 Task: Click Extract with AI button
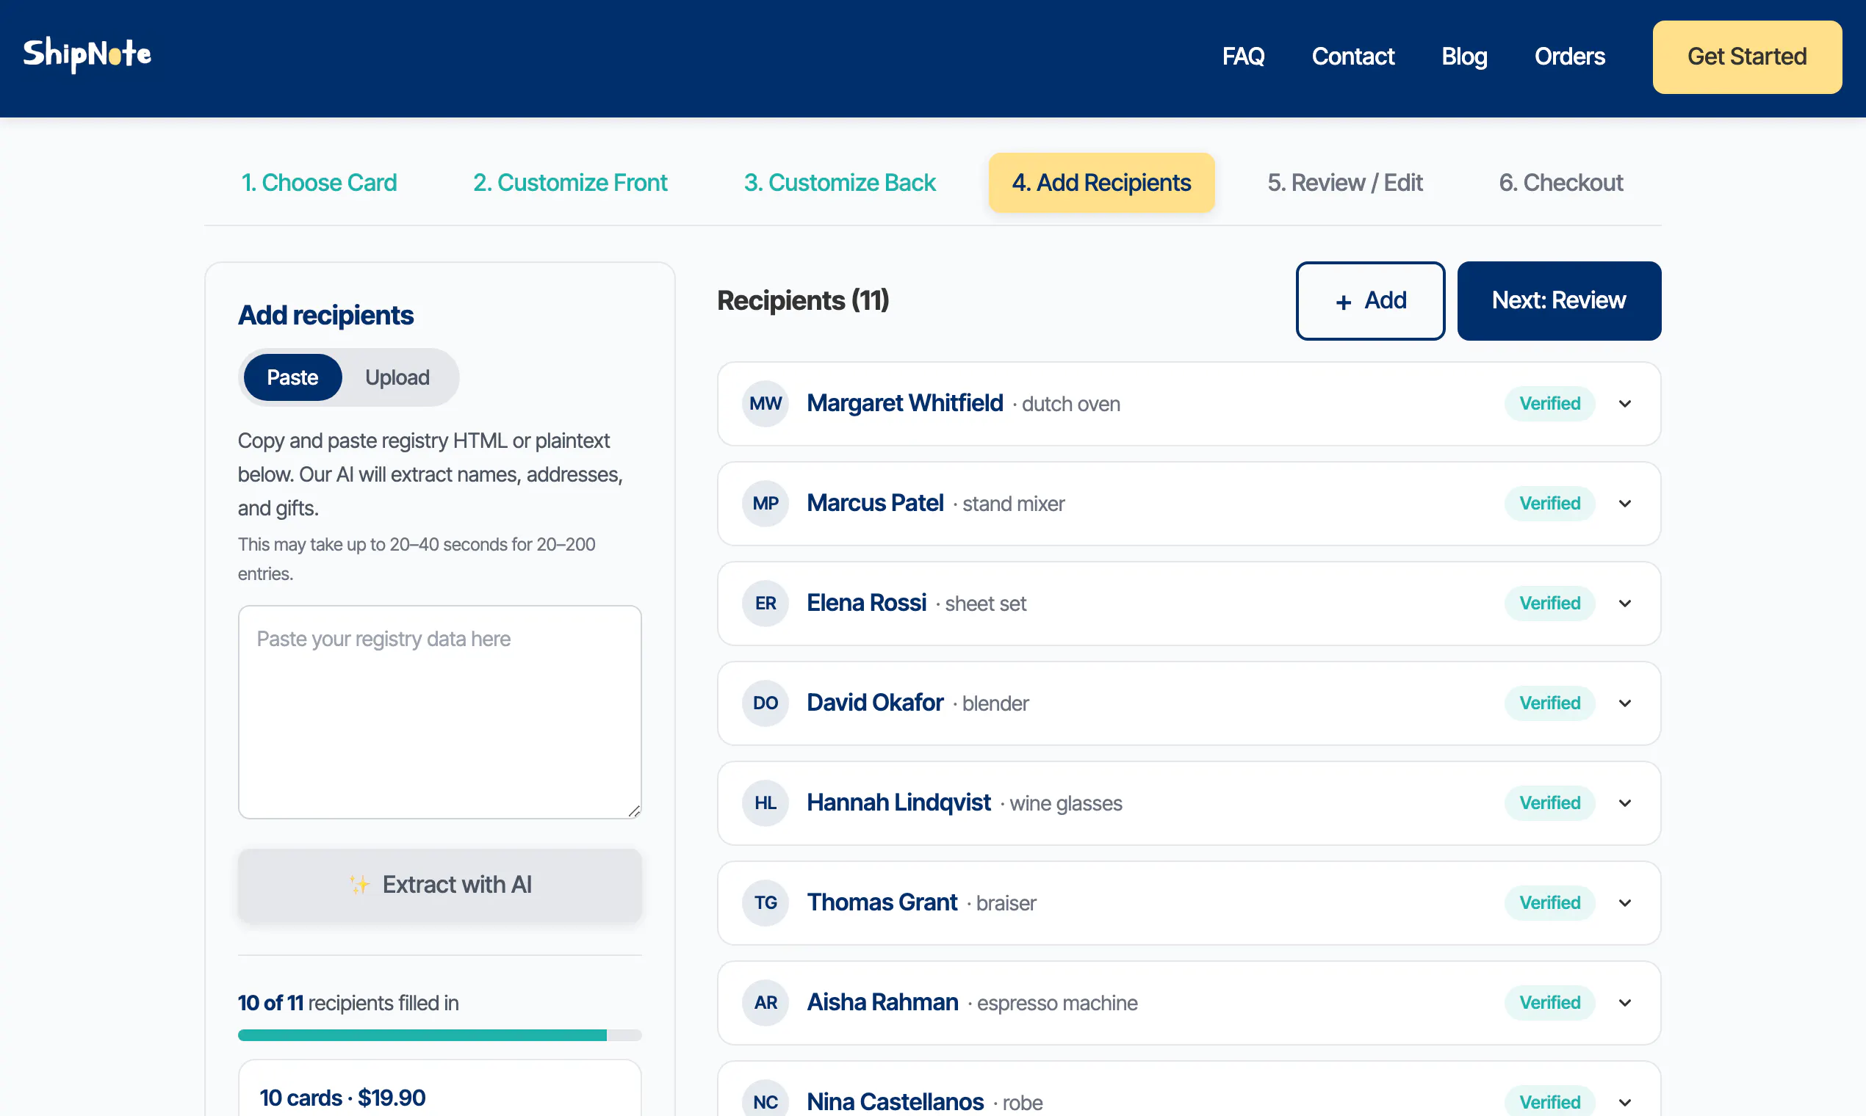pos(439,885)
